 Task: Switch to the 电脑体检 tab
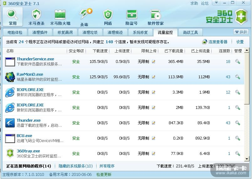(x=15, y=33)
